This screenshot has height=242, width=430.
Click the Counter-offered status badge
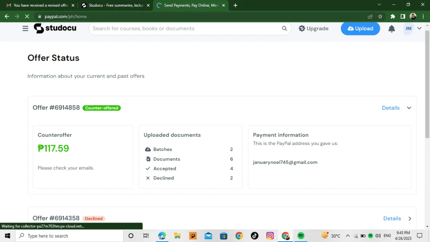tap(102, 108)
